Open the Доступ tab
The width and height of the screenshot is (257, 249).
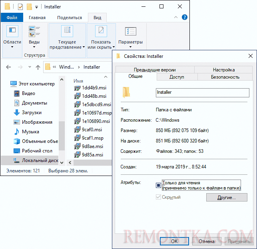(177, 77)
